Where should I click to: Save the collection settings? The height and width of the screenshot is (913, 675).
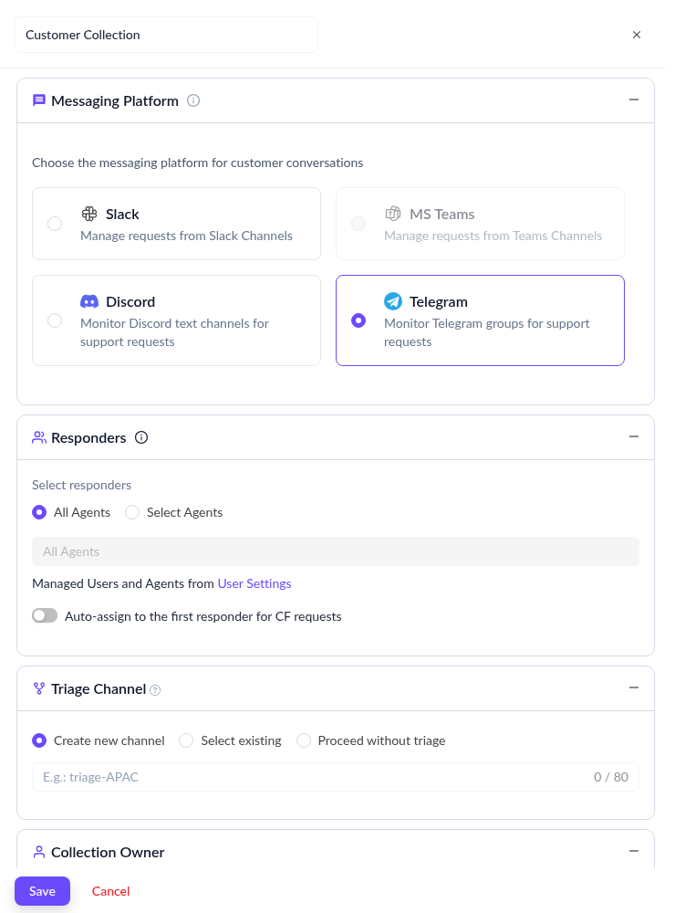(43, 891)
